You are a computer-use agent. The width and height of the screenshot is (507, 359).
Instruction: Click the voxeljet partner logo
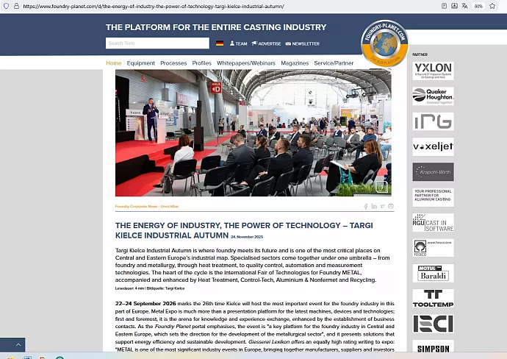click(x=433, y=146)
